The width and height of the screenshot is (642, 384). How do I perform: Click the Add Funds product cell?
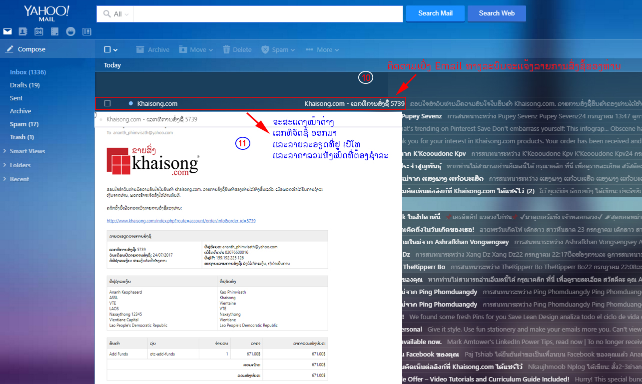pyautogui.click(x=126, y=354)
